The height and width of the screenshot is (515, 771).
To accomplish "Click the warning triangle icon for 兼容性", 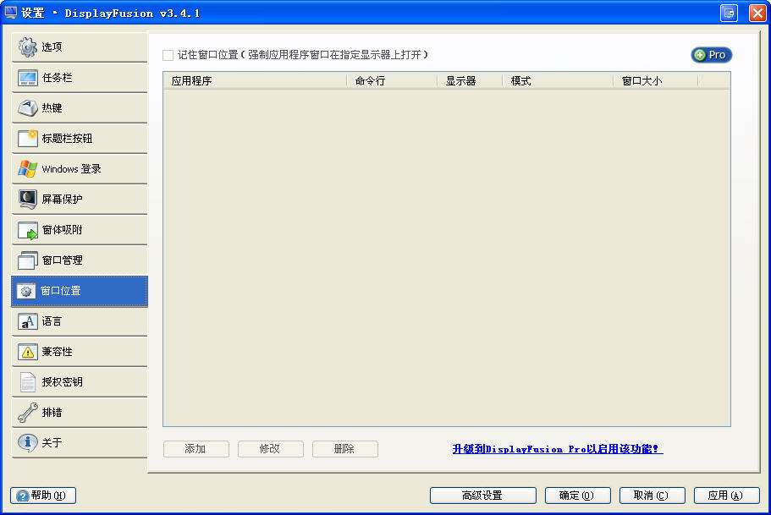I will (28, 352).
